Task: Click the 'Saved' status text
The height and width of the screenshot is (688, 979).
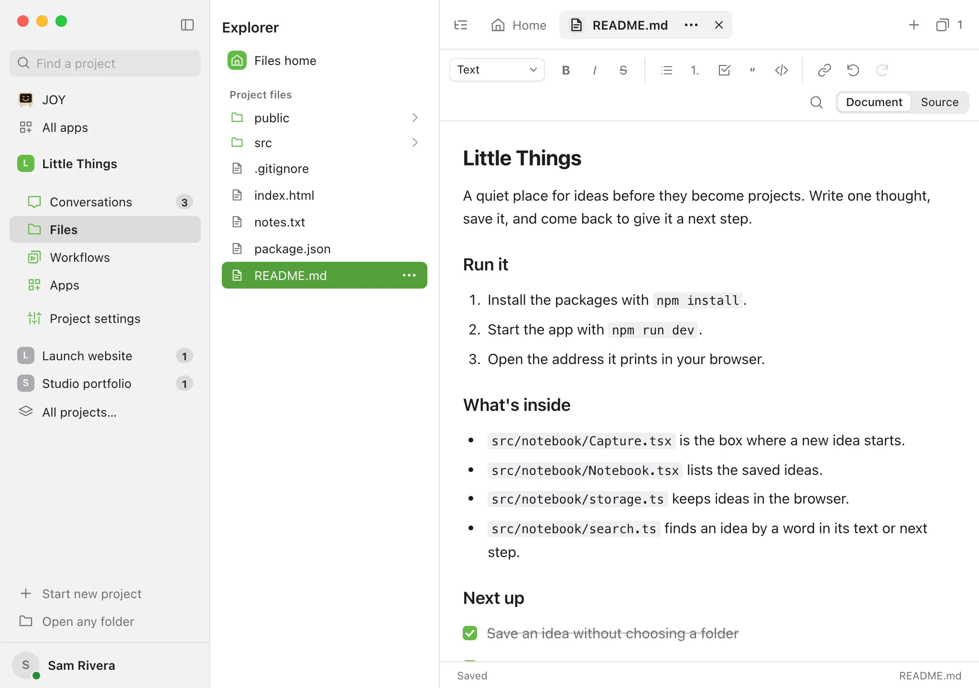Action: click(x=472, y=676)
